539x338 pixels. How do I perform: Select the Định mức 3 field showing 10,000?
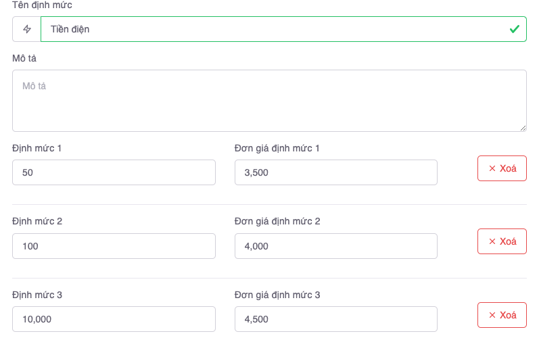(114, 319)
